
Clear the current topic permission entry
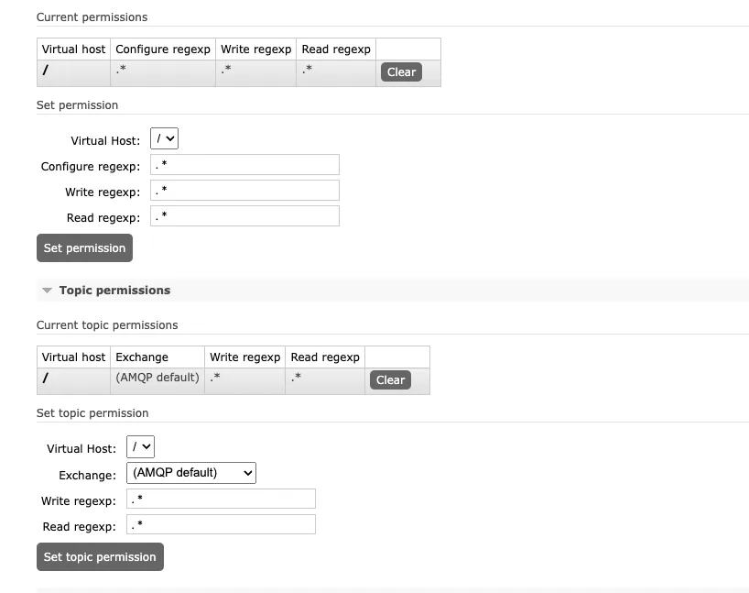[390, 379]
